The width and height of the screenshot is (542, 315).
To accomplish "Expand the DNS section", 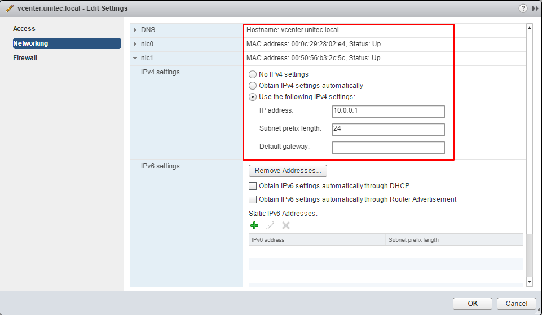I will click(135, 30).
